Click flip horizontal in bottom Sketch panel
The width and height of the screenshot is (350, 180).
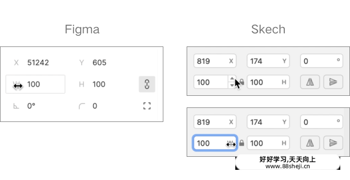tap(310, 143)
